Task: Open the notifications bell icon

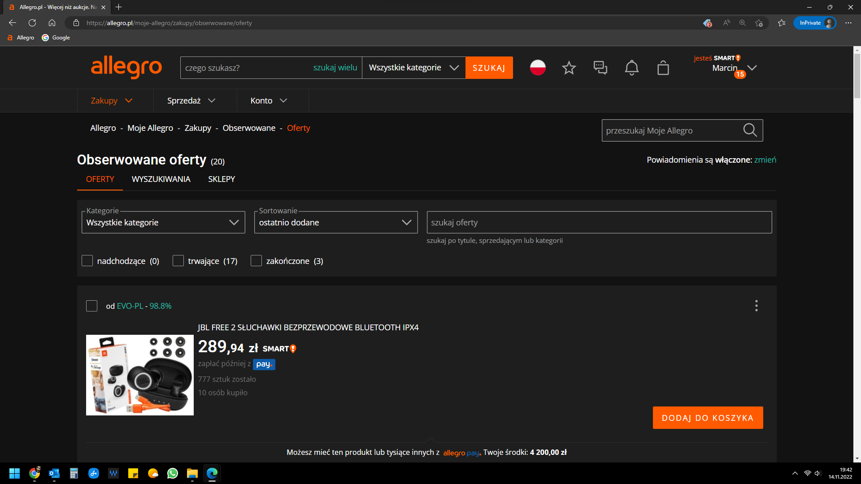Action: (x=631, y=68)
